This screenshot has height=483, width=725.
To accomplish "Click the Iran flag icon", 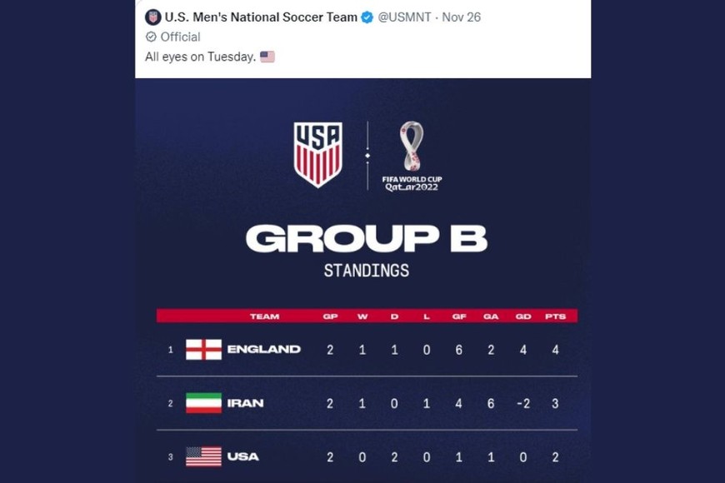I will tap(203, 403).
